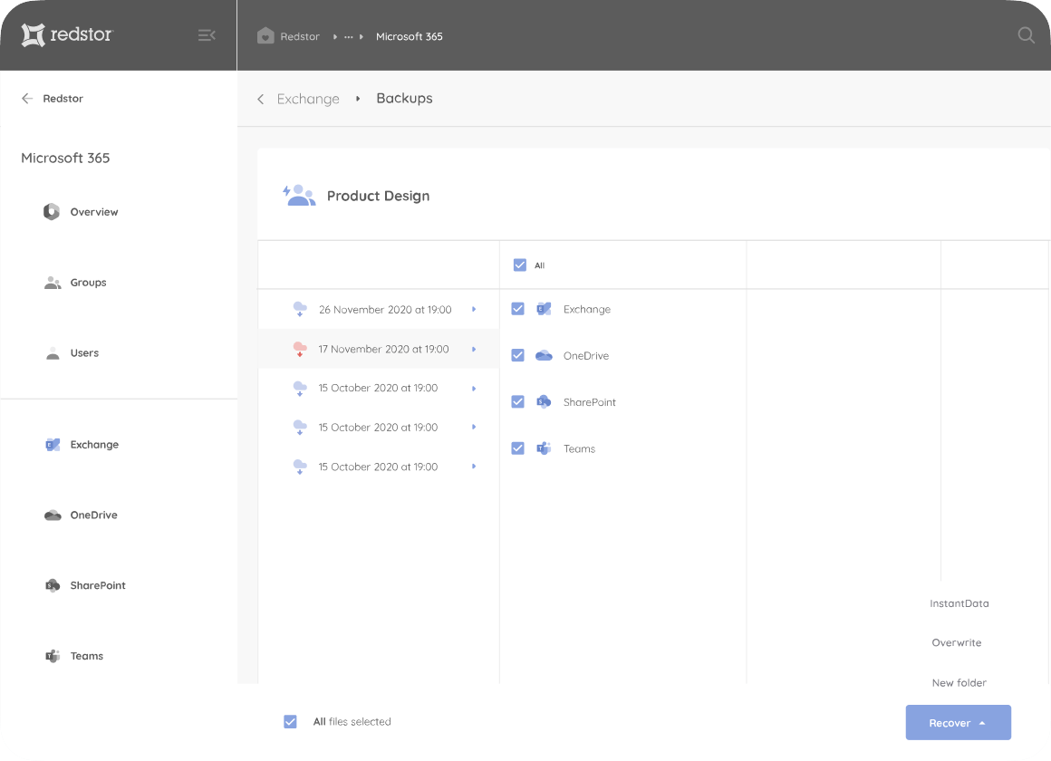The image size is (1051, 761).
Task: Click the SharePoint service label
Action: pos(590,401)
